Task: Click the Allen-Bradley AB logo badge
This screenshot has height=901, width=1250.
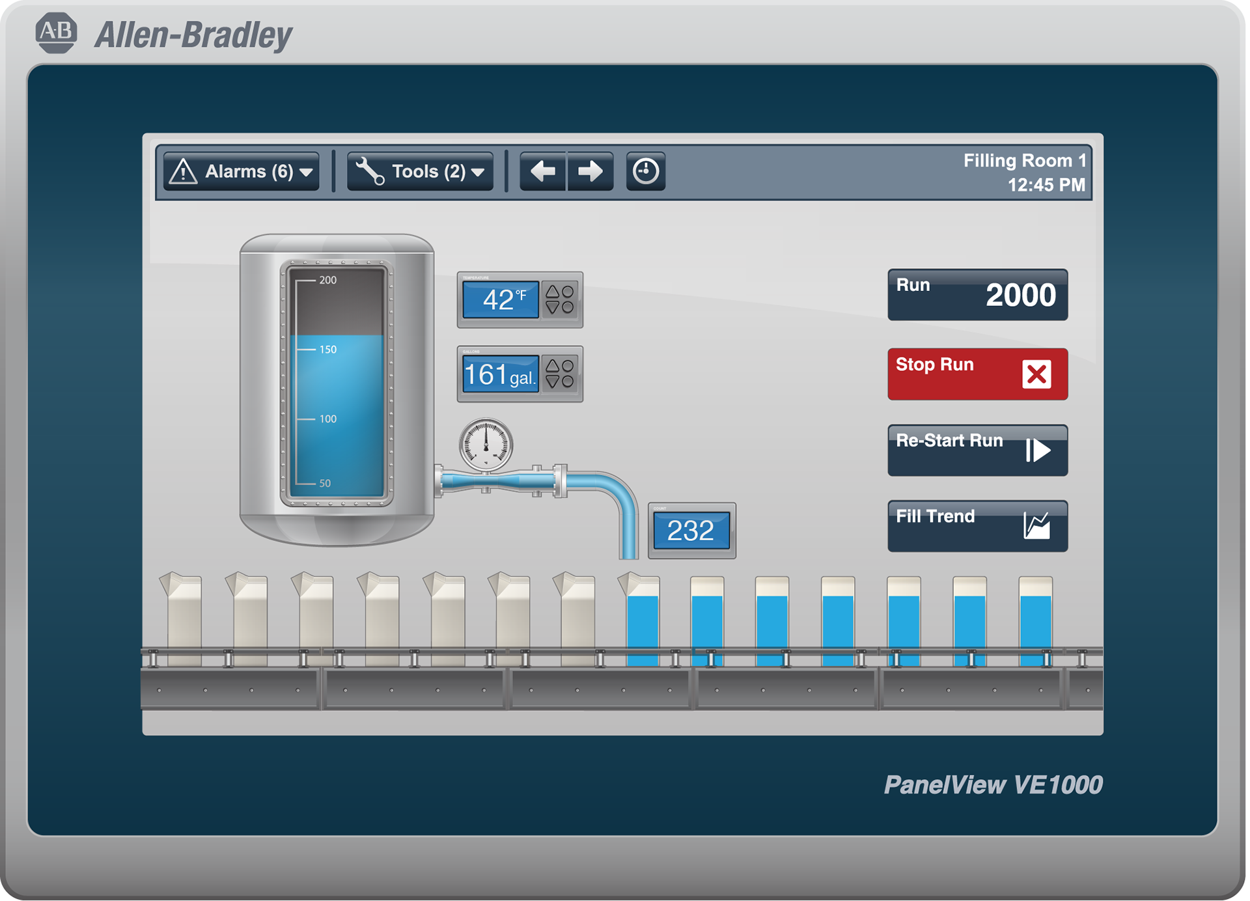Action: click(56, 33)
